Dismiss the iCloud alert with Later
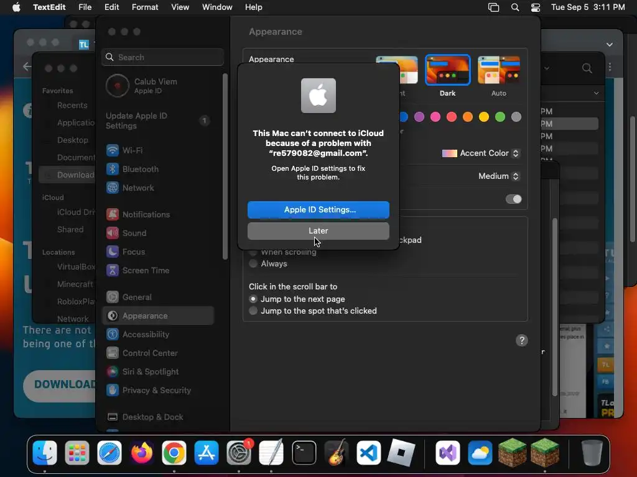The height and width of the screenshot is (477, 637). [x=318, y=231]
